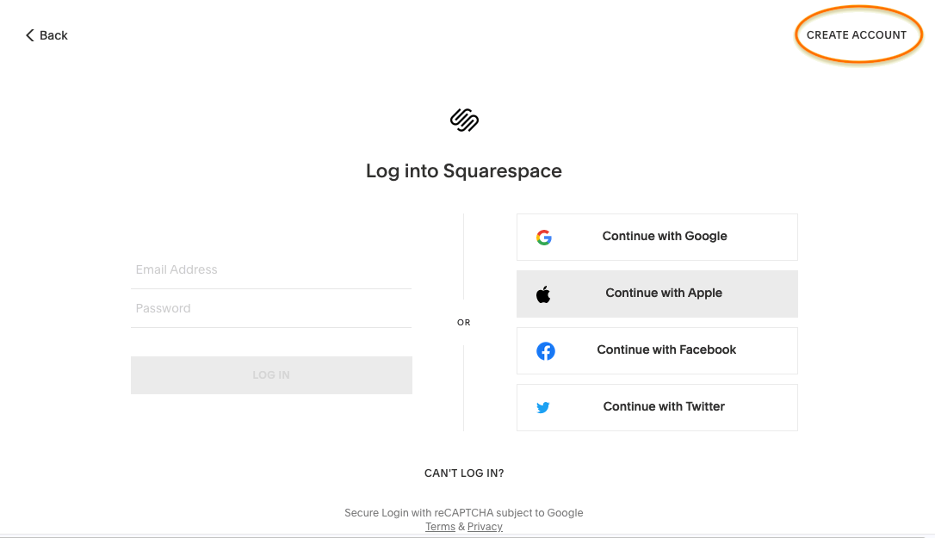Choose the Continue with Google text label
This screenshot has width=935, height=538.
point(665,237)
